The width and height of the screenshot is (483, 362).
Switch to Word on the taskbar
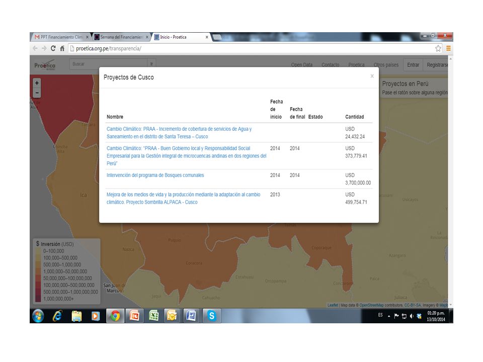(192, 316)
